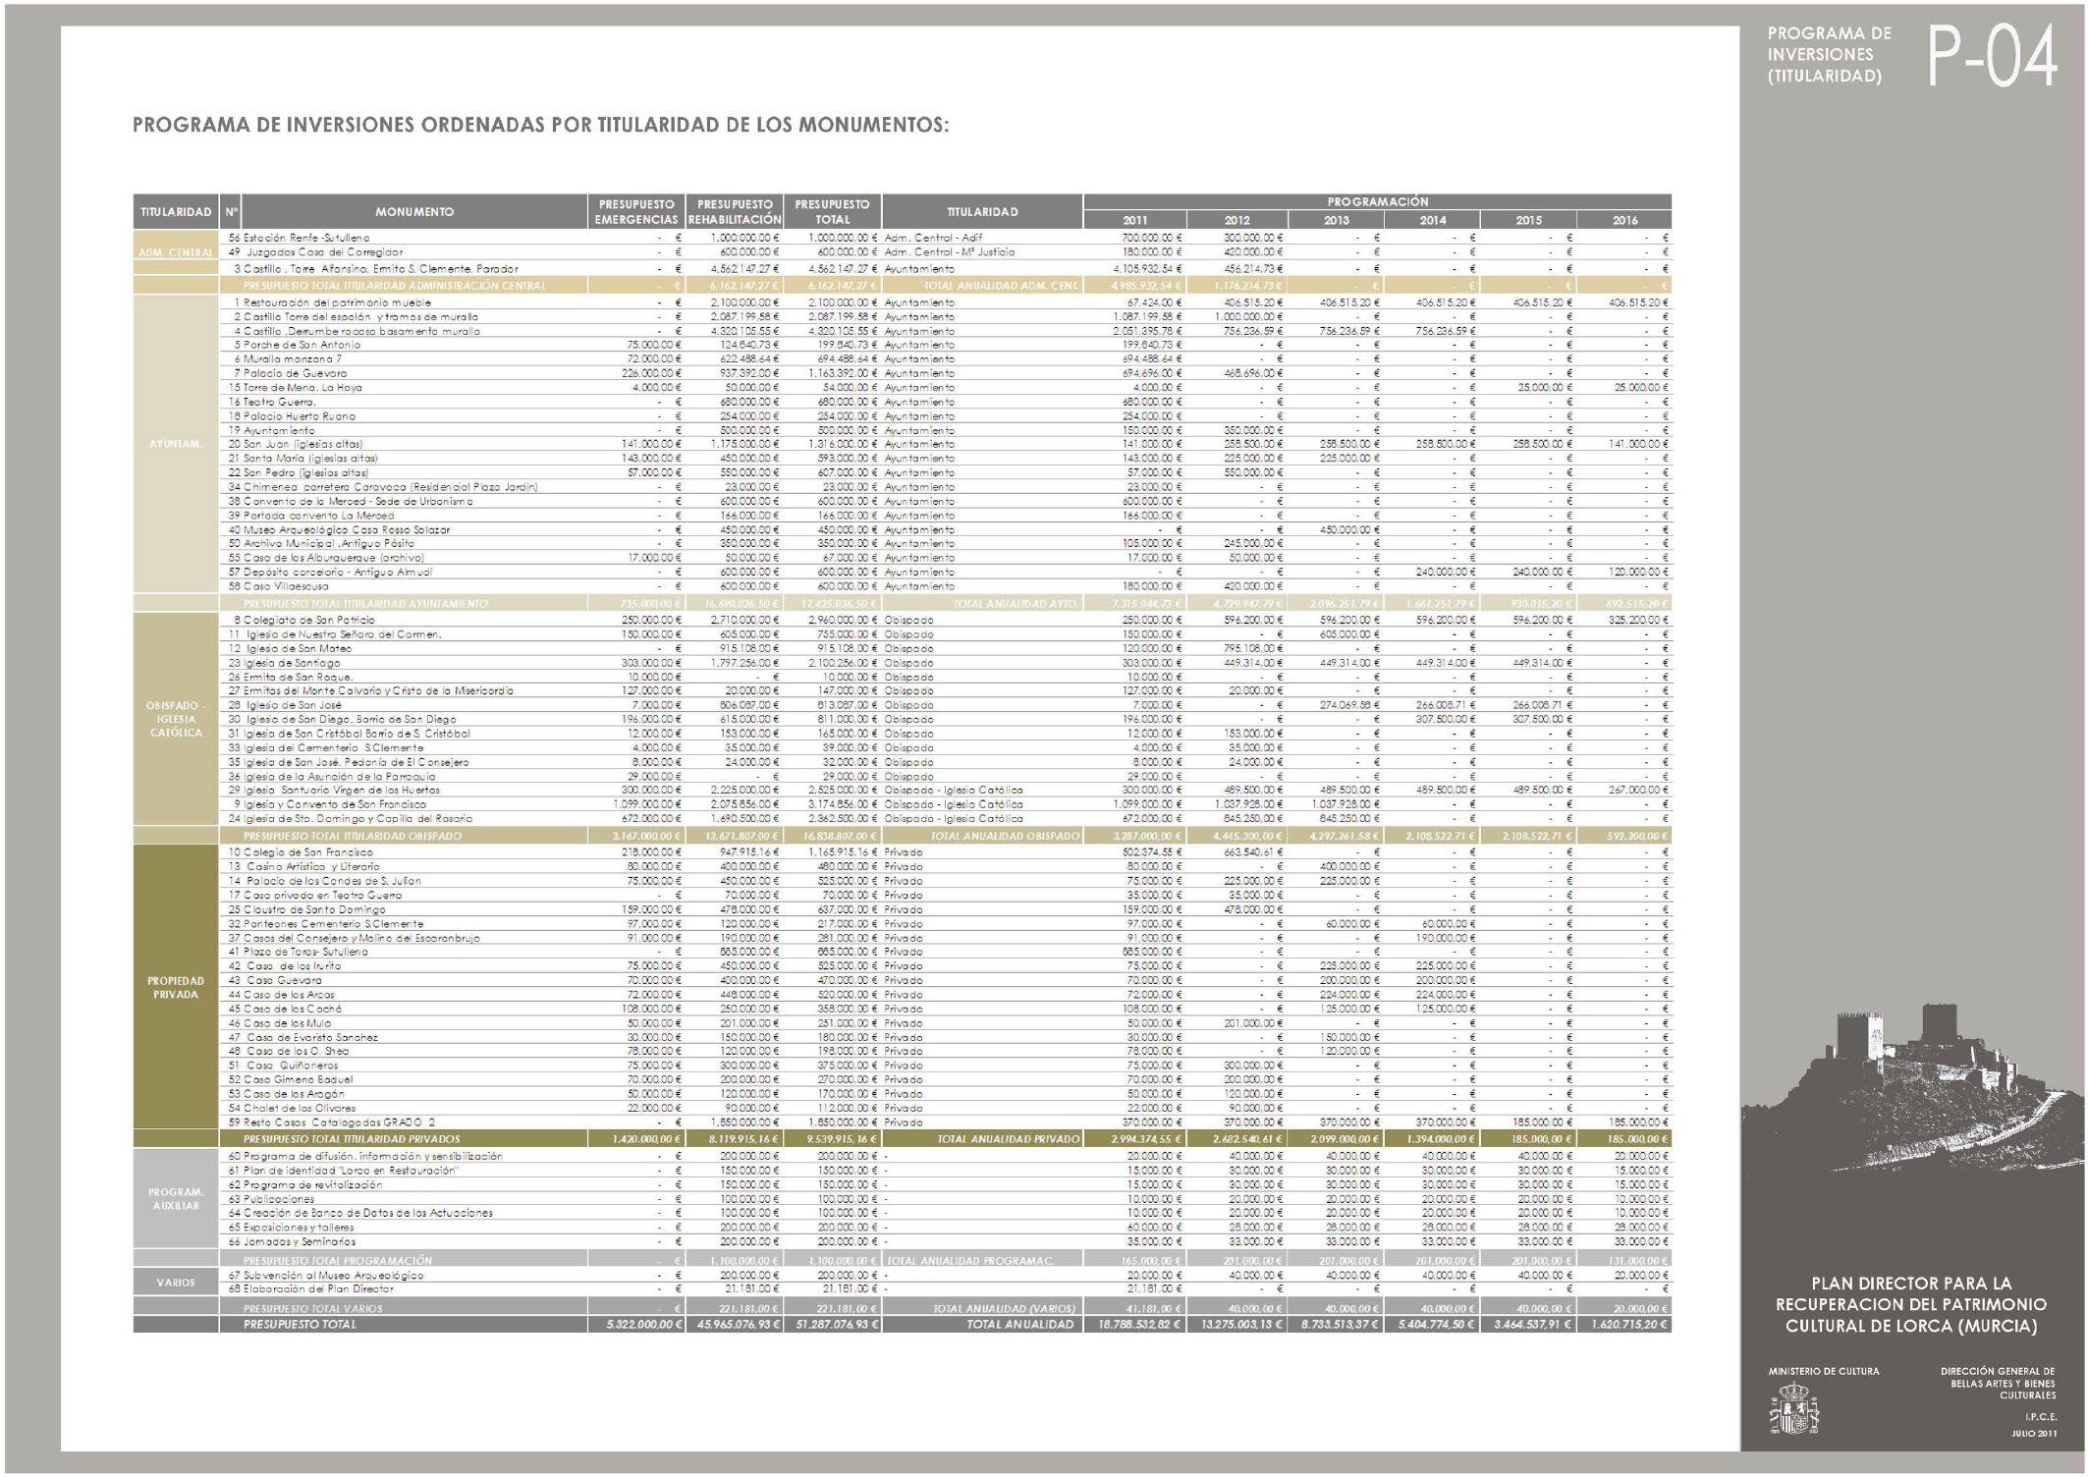Click 'TOTAL ANUALIDAD PRIVADO' label

click(1008, 1139)
